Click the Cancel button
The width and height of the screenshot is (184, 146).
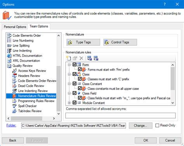(170, 141)
